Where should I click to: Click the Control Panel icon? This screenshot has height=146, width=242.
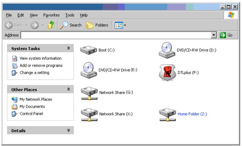click(x=15, y=114)
